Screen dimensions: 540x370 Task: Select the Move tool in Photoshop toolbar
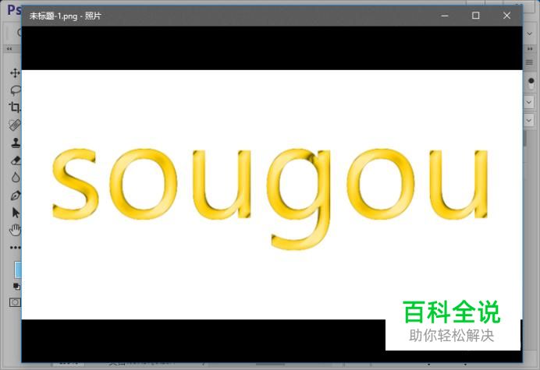[15, 73]
